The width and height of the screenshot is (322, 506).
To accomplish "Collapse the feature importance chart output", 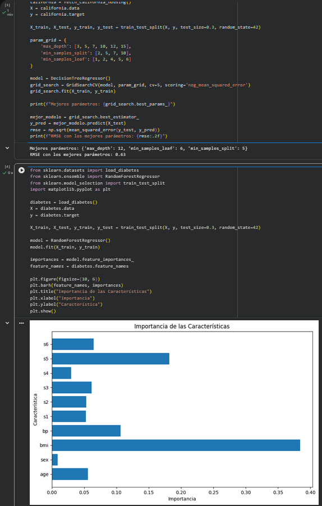I will click(7, 323).
